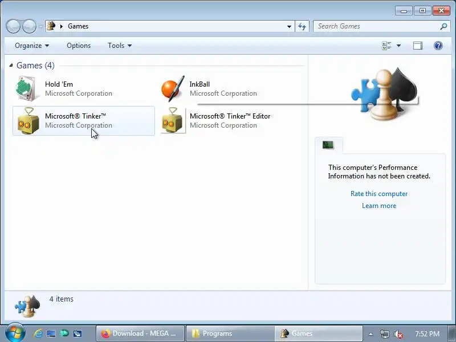Click the Back navigation button
Viewport: 456px width, 342px height.
tap(13, 26)
